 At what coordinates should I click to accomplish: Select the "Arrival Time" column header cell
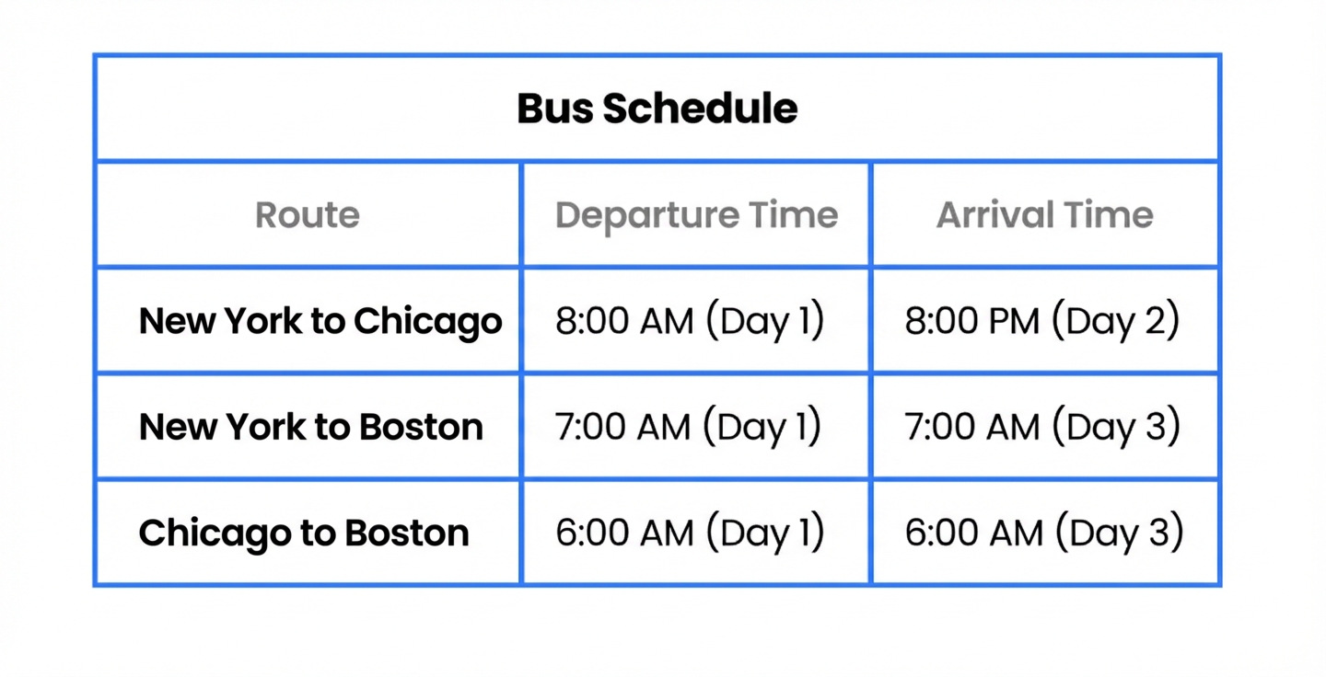[x=1045, y=215]
